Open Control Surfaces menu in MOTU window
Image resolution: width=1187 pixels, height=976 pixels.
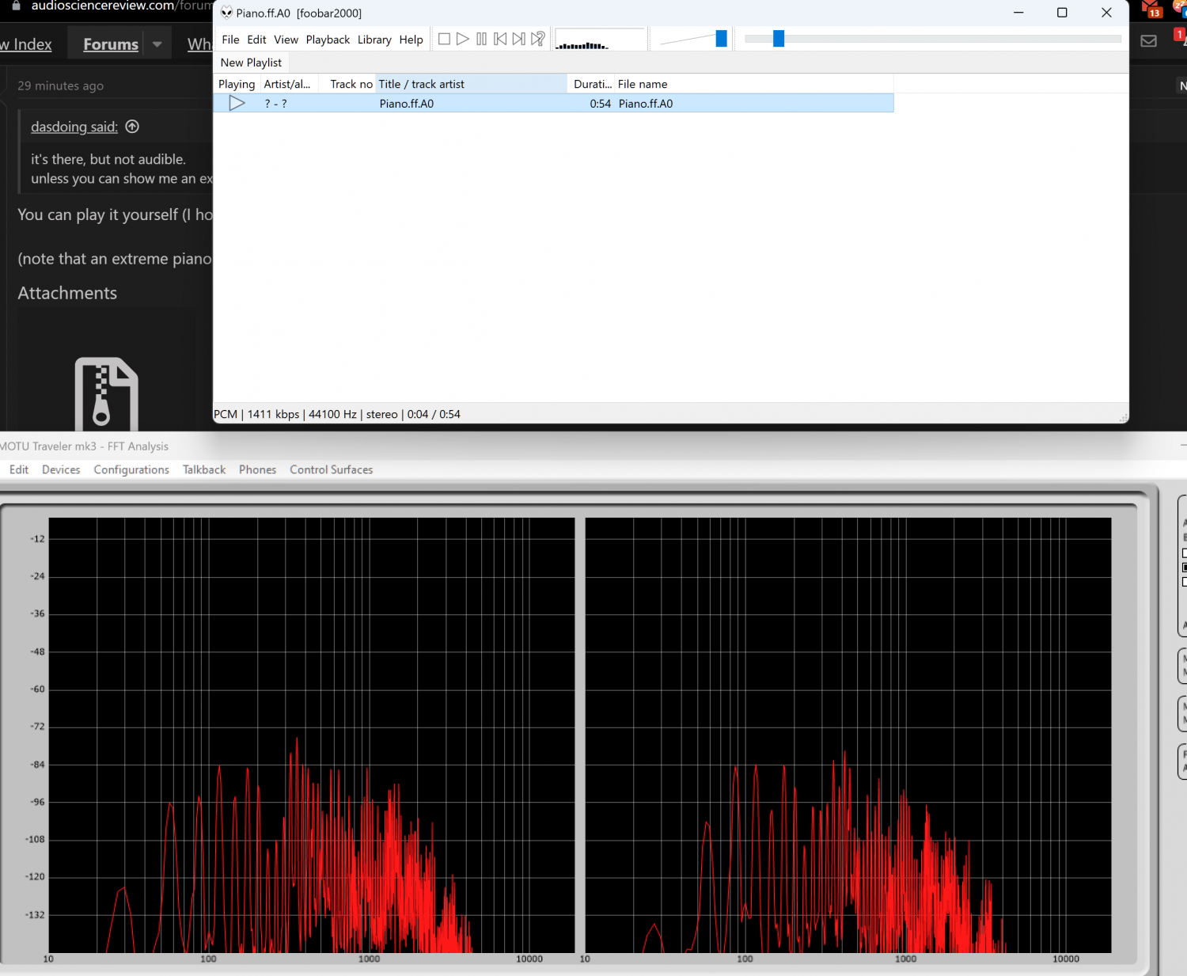click(x=331, y=469)
